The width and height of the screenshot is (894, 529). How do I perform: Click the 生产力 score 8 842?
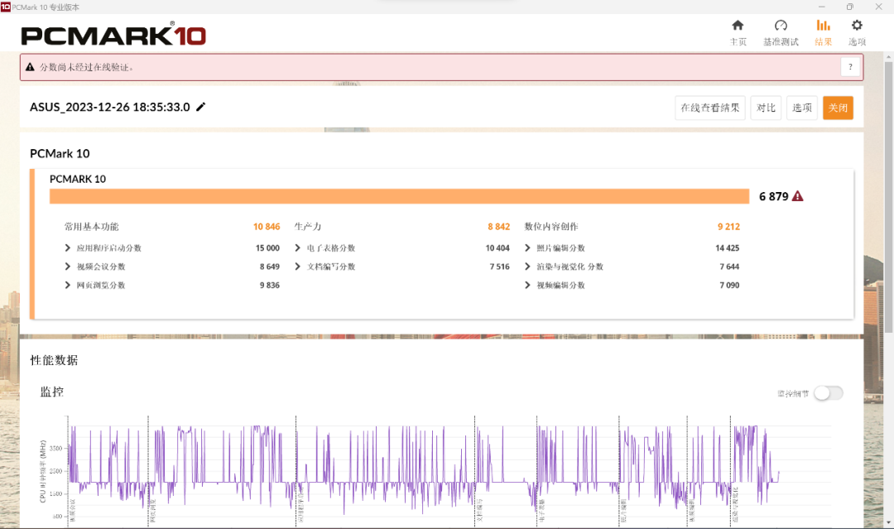(x=499, y=226)
